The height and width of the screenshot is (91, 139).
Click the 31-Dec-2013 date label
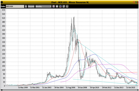(119, 87)
